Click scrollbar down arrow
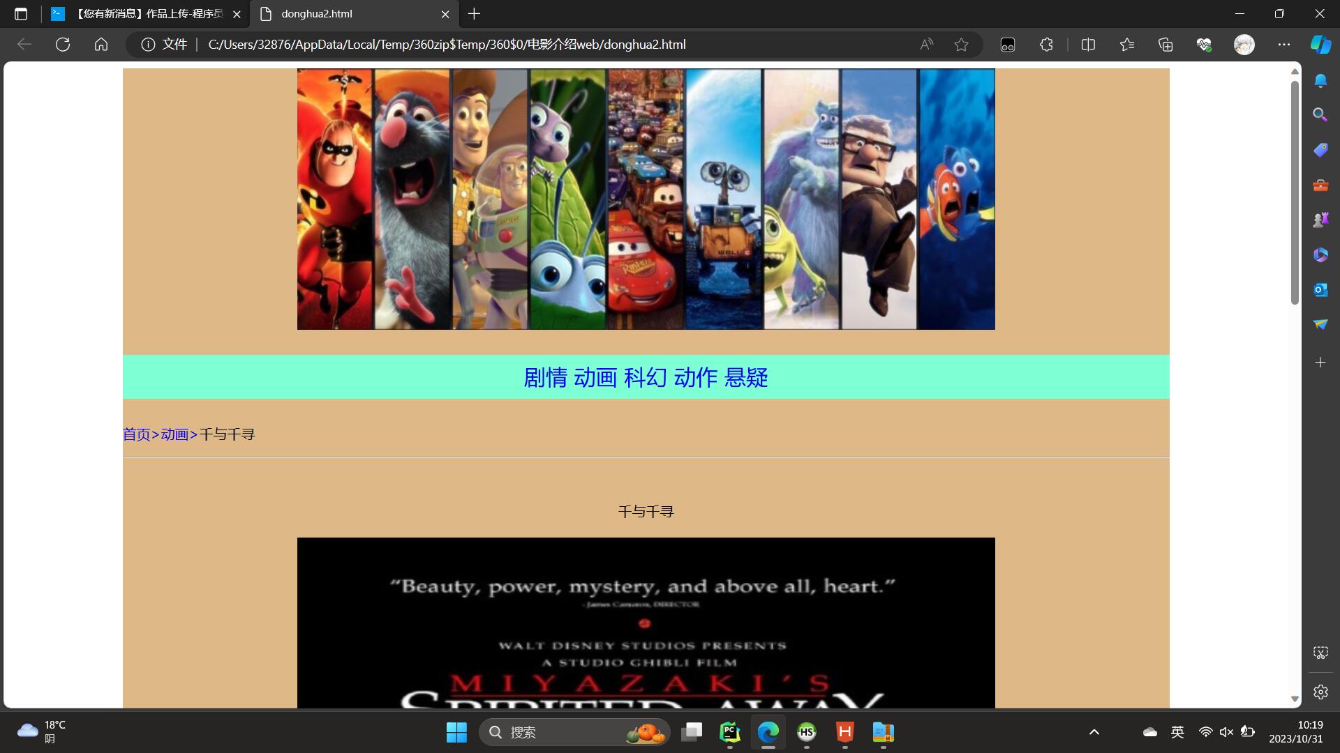The width and height of the screenshot is (1340, 753). 1295,699
